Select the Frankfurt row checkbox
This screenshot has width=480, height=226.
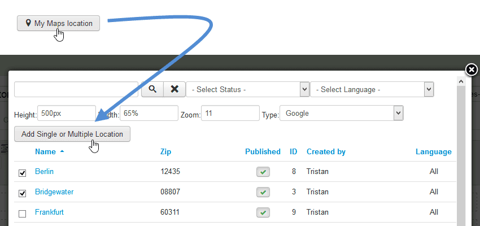[23, 214]
